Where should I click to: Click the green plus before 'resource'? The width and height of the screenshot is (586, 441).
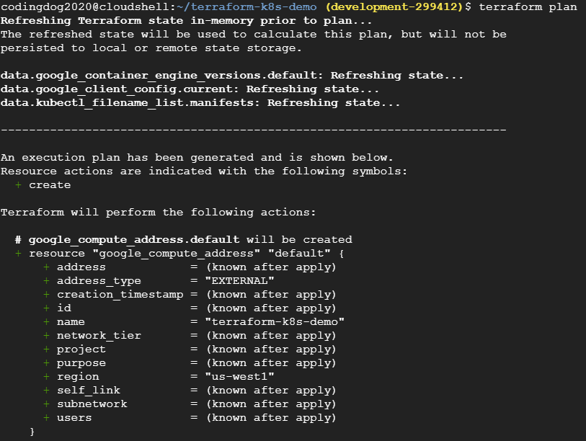tap(18, 254)
